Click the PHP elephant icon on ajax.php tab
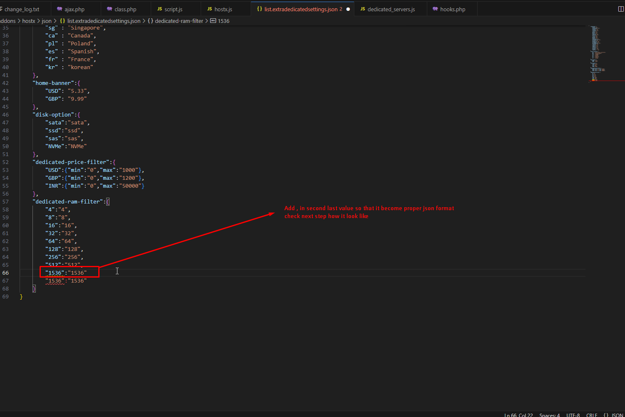This screenshot has height=417, width=625. pyautogui.click(x=60, y=9)
